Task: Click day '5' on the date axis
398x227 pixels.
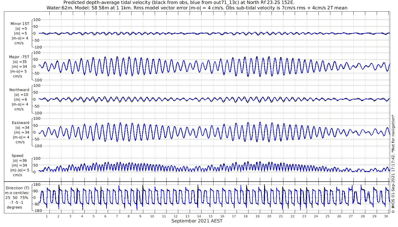Action: (94, 216)
